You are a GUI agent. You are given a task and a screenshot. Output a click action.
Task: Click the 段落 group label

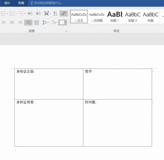[x=32, y=31]
